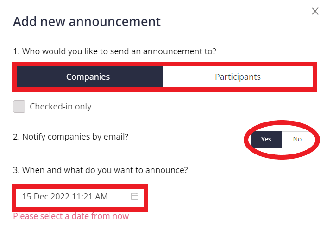Click the calendar icon in date field
The height and width of the screenshot is (225, 327).
click(135, 196)
